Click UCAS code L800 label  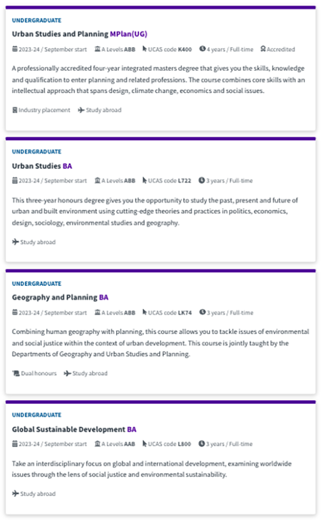169,444
